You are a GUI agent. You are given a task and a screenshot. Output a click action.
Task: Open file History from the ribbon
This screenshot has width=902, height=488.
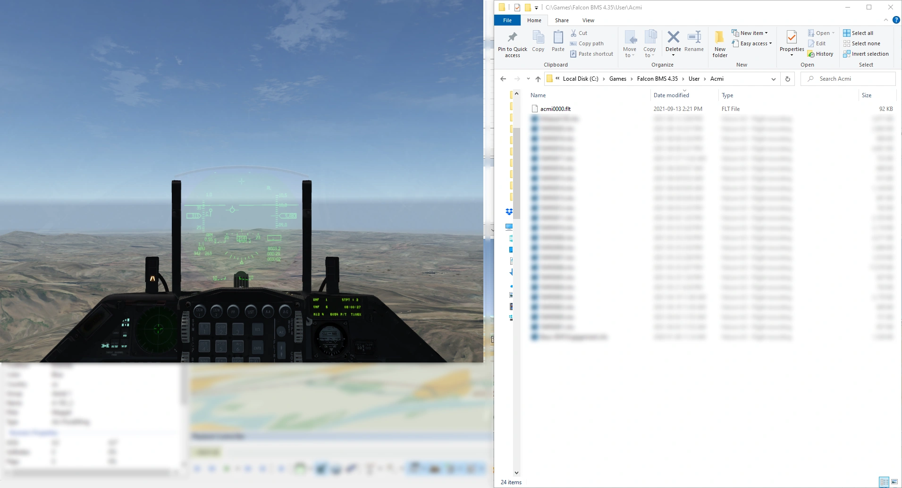820,54
